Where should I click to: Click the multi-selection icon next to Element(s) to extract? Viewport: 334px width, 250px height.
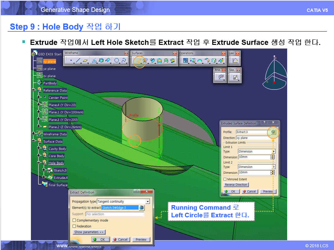point(141,208)
